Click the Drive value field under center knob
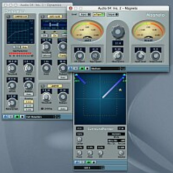173x173 pixels. click(x=118, y=43)
